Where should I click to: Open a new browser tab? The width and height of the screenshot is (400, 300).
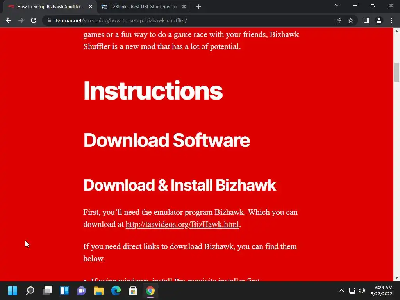click(199, 7)
